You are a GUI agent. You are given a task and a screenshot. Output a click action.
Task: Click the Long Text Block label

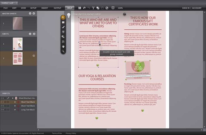click(28, 110)
